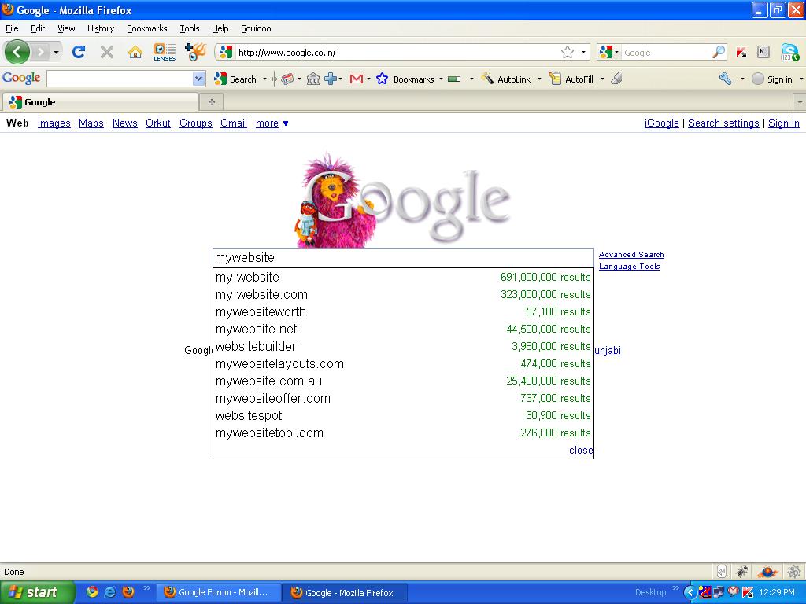806x604 pixels.
Task: Click the Skype toolbar icon
Action: pos(789,53)
